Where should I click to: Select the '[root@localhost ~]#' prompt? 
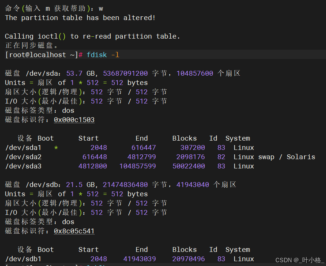44,55
